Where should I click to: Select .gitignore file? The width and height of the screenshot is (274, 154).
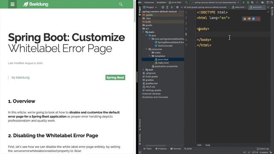(x=149, y=73)
